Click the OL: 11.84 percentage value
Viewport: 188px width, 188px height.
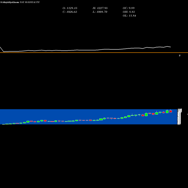coord(129,16)
